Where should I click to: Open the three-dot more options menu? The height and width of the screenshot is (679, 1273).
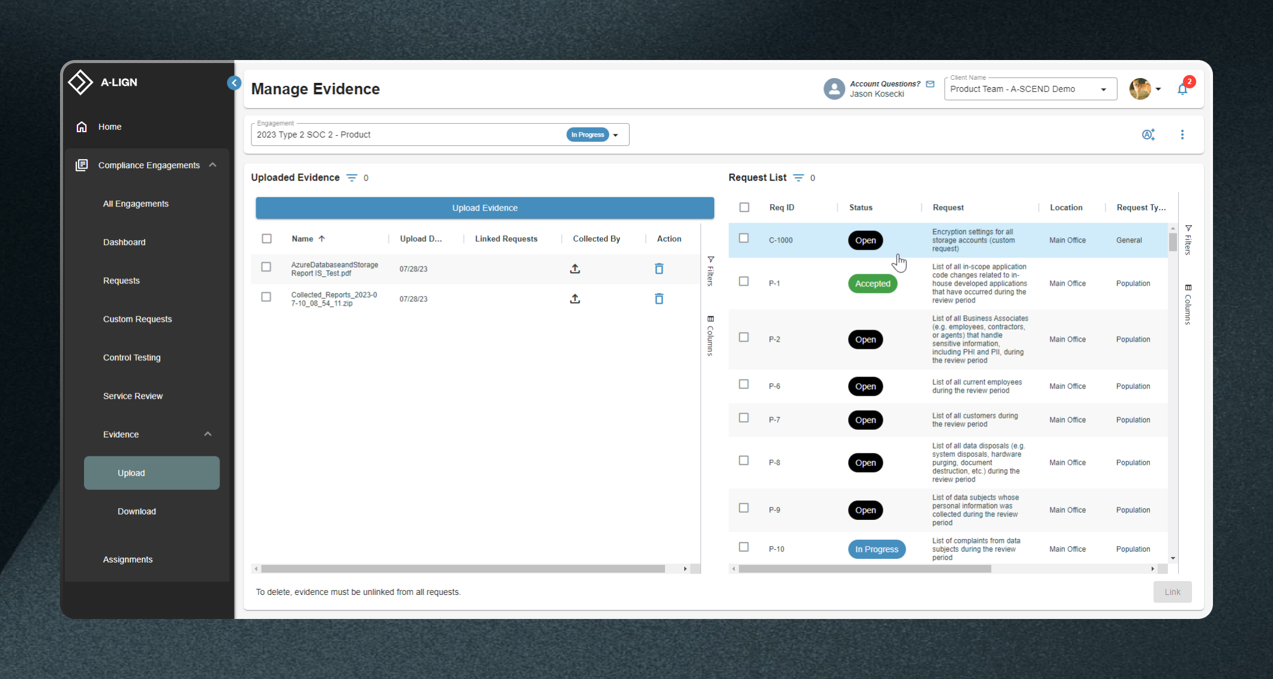point(1182,134)
